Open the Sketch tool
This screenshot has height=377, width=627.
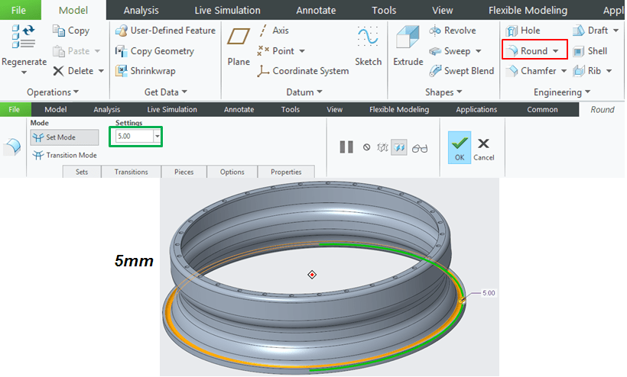[x=368, y=46]
